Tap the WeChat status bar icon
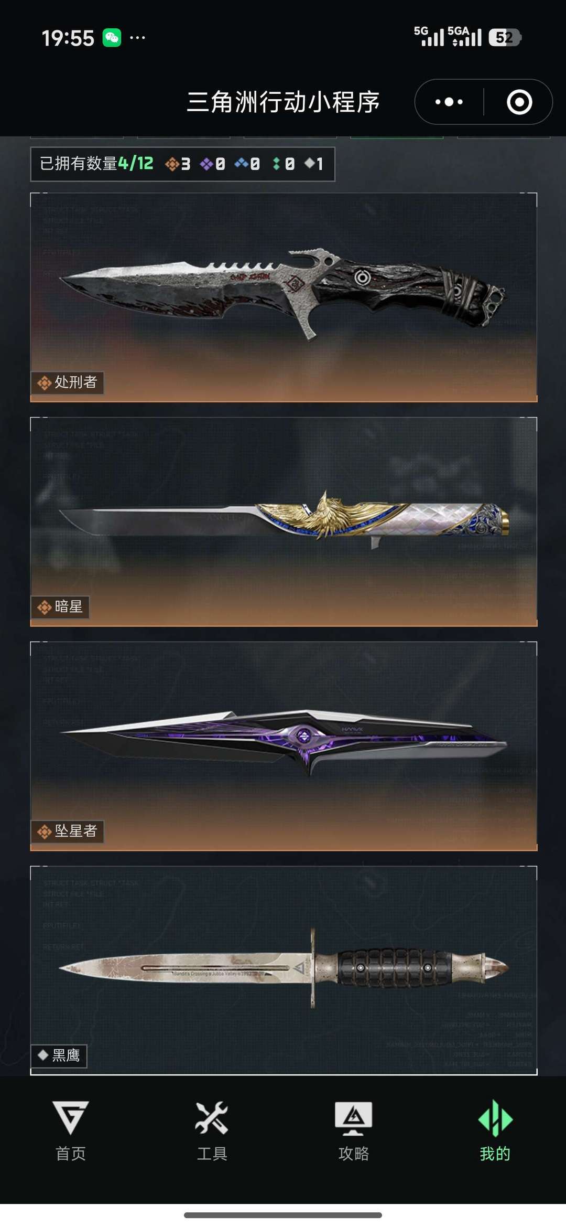This screenshot has width=566, height=1227. (x=112, y=38)
